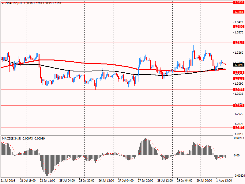Click the 1.3400 red price label
The width and height of the screenshot is (245, 184).
pyautogui.click(x=238, y=27)
